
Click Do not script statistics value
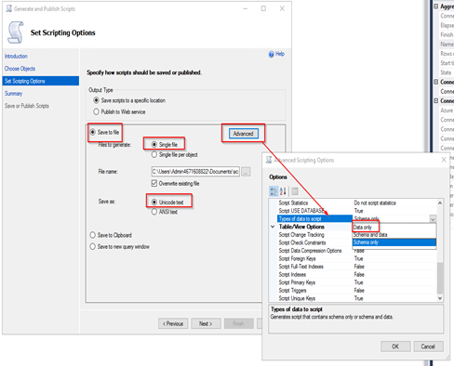tap(375, 203)
